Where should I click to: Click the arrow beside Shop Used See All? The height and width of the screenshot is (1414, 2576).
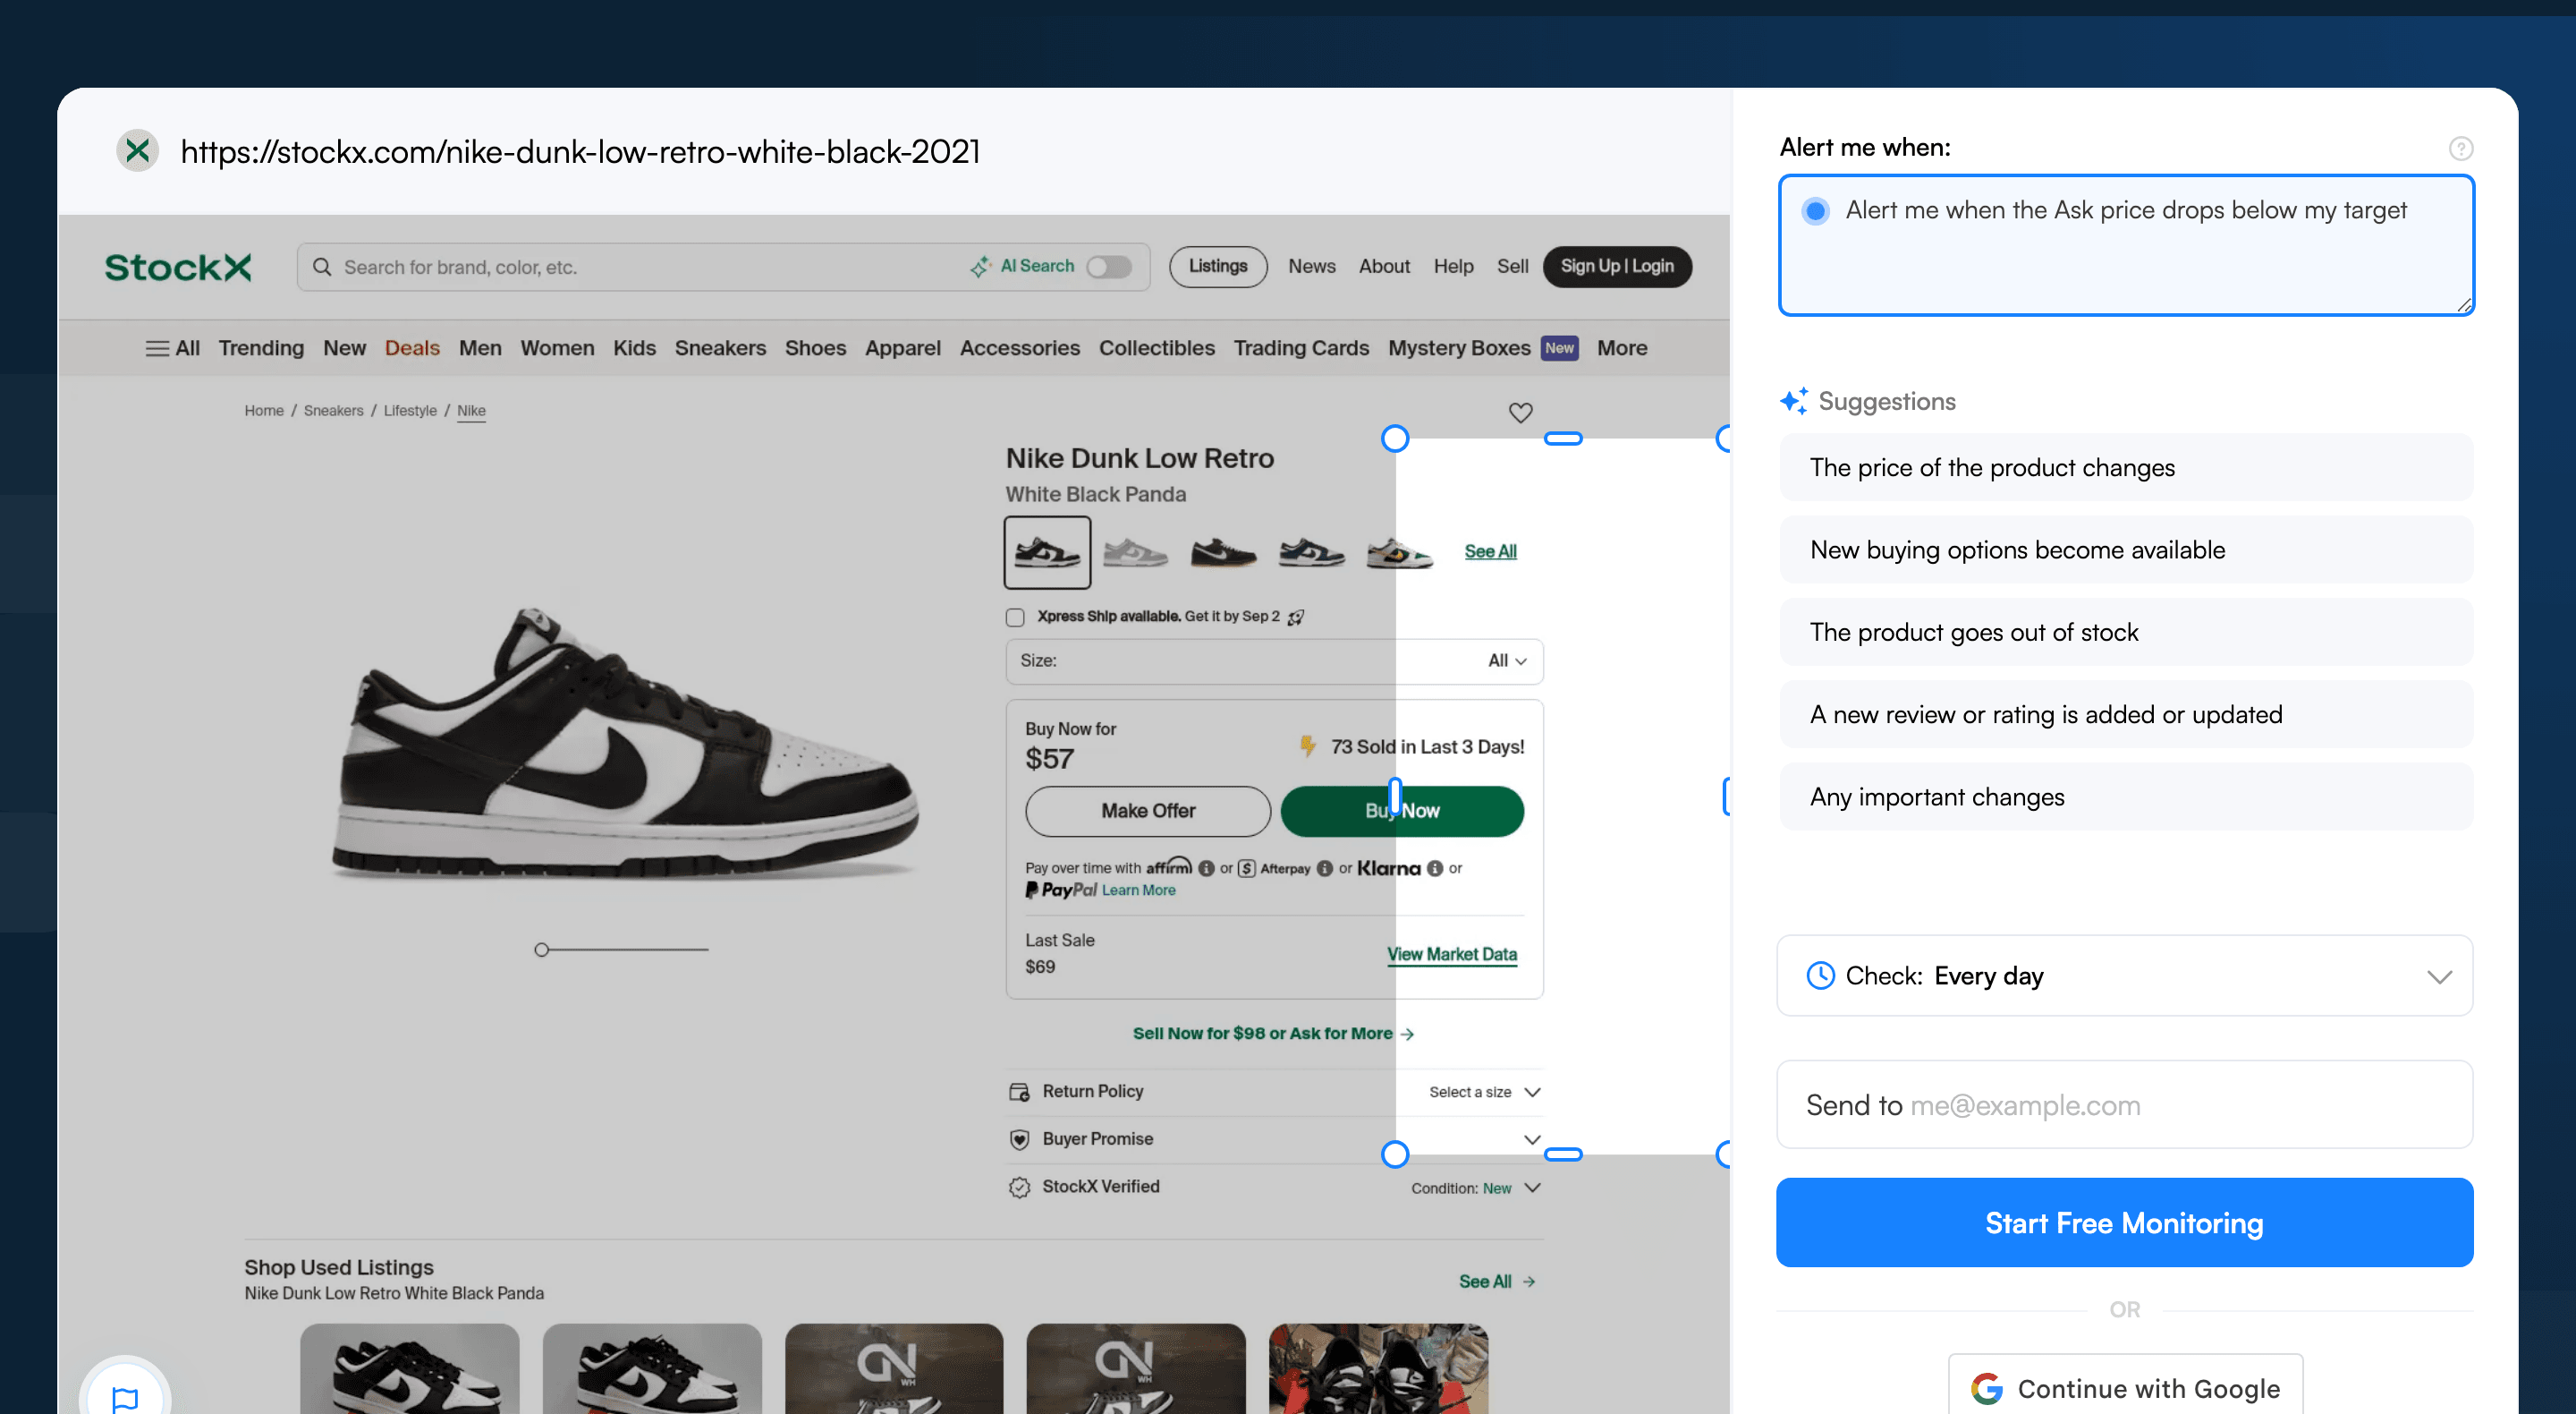(x=1529, y=1282)
